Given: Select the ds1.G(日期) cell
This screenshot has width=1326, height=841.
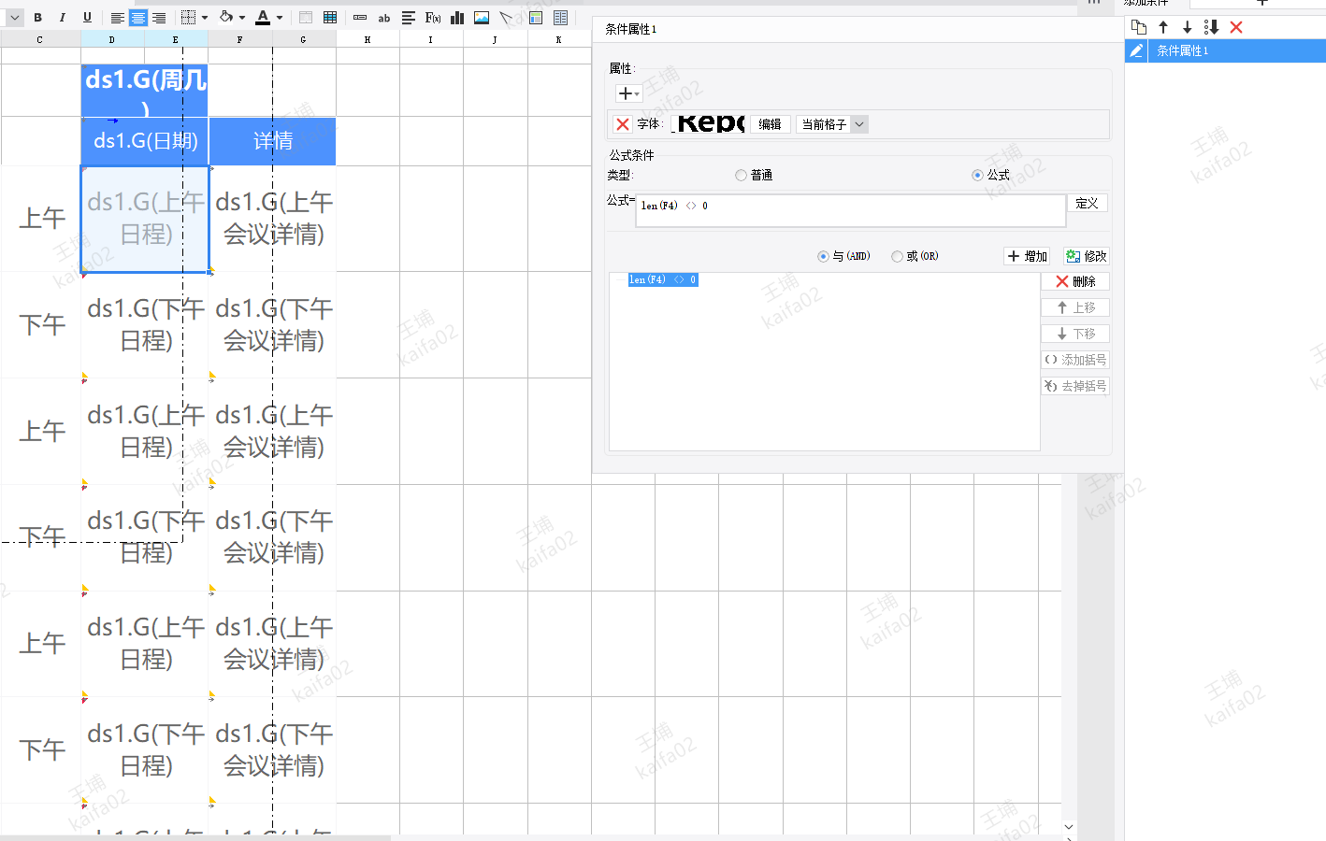Looking at the screenshot, I should coord(145,141).
